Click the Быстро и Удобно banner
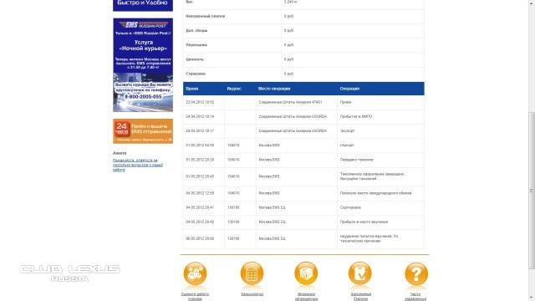Viewport: 535px width, 301px height. (x=143, y=5)
